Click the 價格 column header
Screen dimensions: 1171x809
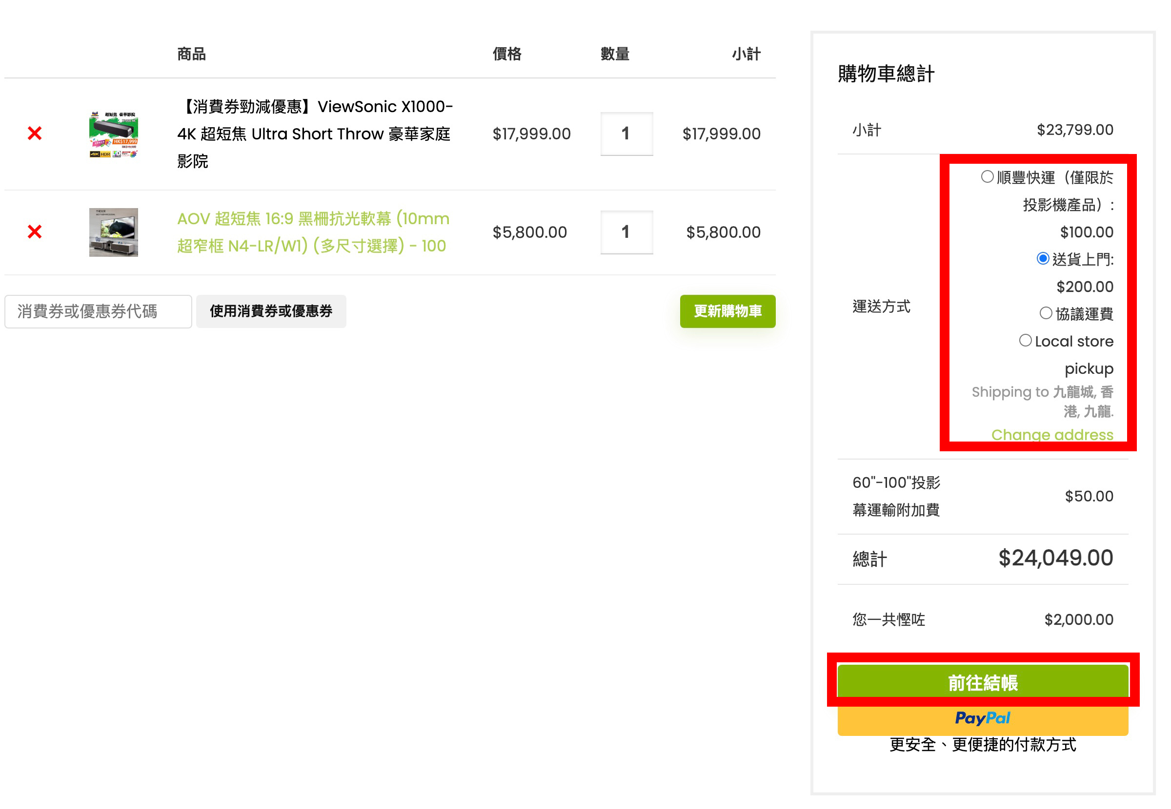pyautogui.click(x=507, y=54)
